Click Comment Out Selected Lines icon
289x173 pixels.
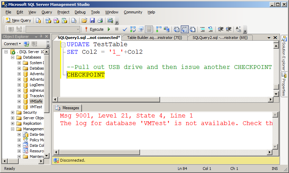click(203, 29)
